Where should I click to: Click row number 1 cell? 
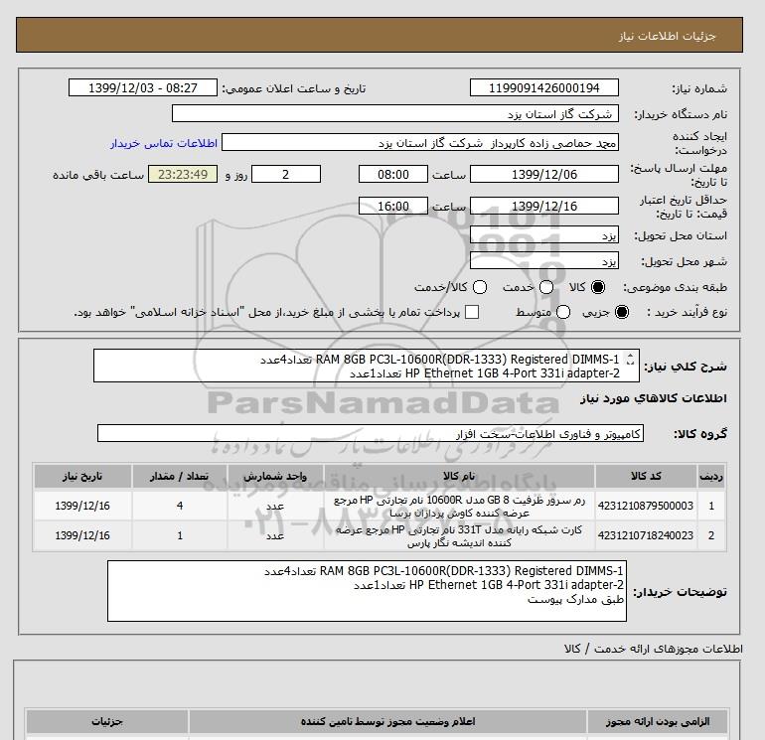click(711, 506)
